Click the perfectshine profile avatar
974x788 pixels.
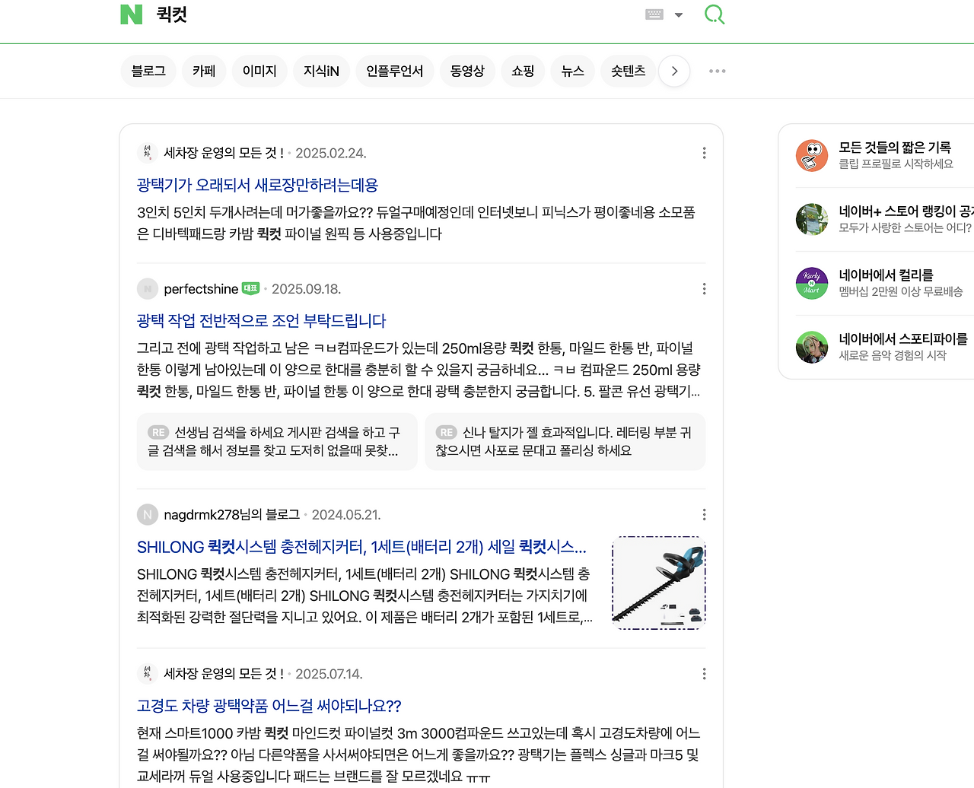click(x=148, y=289)
